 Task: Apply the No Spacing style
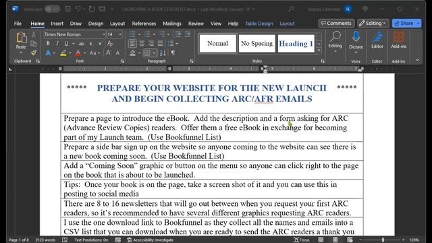pyautogui.click(x=256, y=43)
